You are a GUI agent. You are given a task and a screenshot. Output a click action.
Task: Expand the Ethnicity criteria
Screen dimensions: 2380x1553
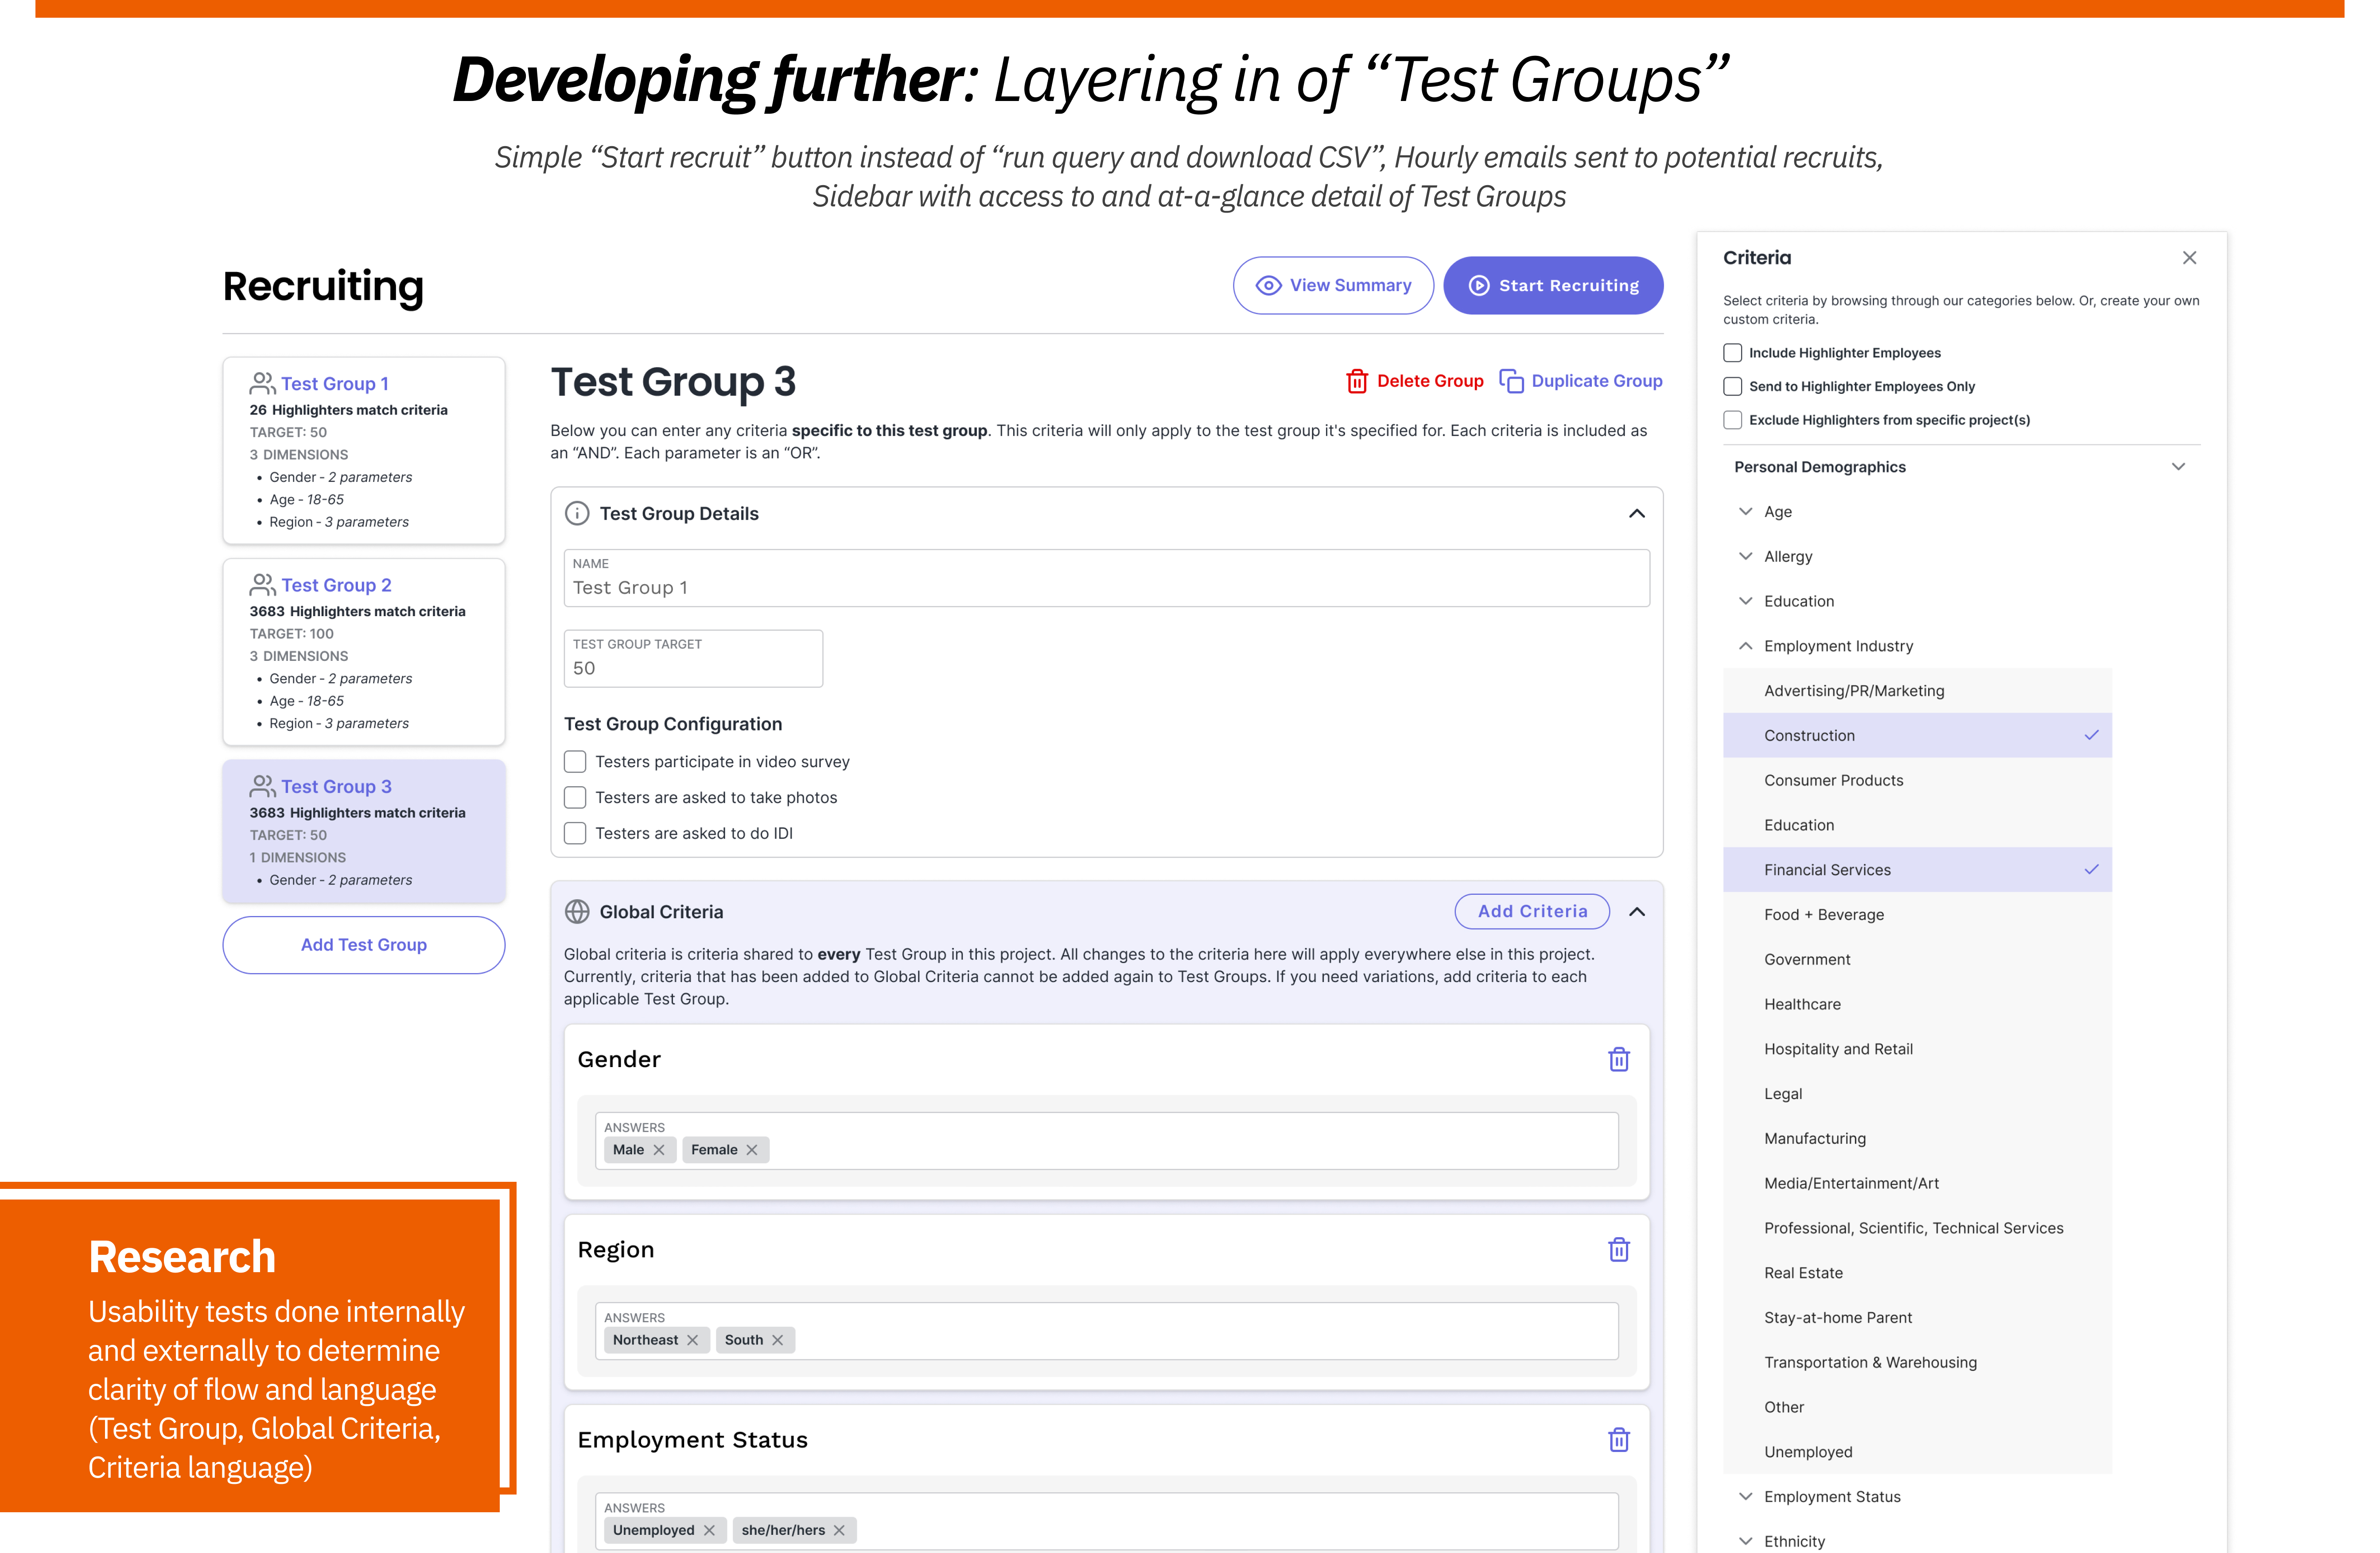tap(1746, 1541)
